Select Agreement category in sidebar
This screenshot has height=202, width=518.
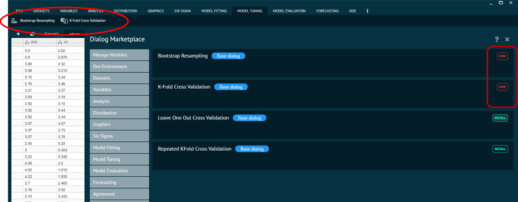pos(119,194)
